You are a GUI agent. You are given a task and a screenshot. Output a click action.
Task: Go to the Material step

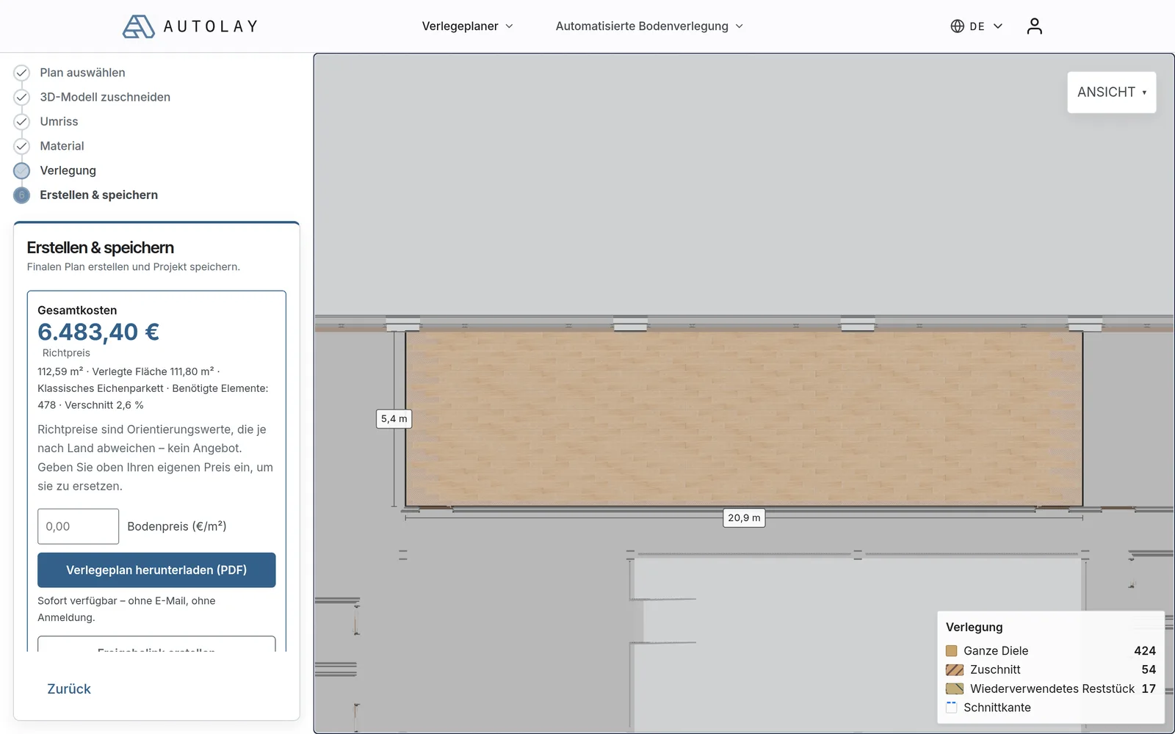click(62, 146)
